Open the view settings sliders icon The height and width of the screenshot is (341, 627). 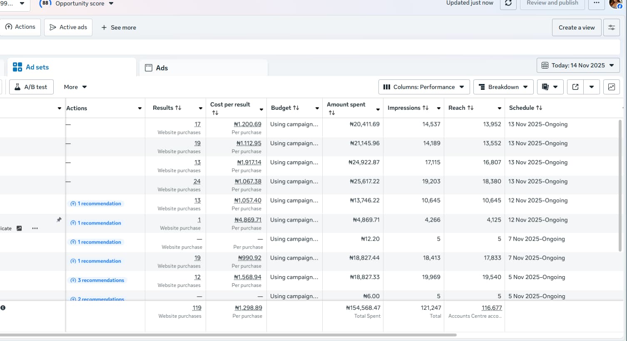[611, 27]
